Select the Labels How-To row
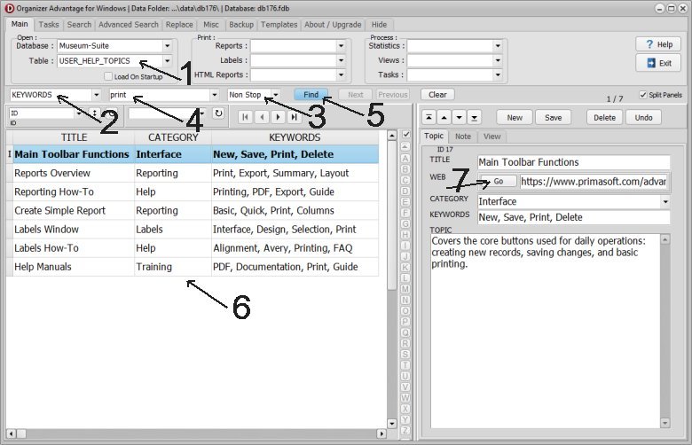The image size is (692, 445). coord(69,248)
